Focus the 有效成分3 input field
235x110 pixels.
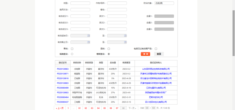80,29
